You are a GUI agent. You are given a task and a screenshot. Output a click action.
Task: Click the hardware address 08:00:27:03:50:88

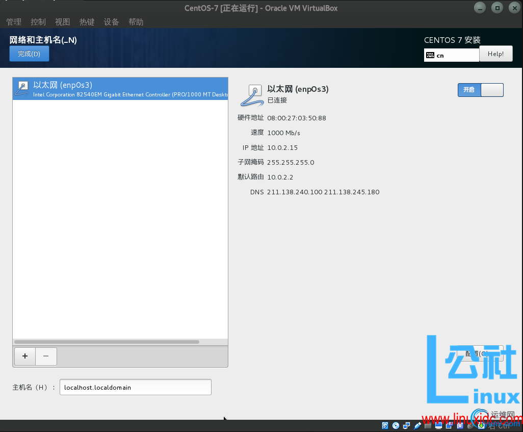[297, 118]
